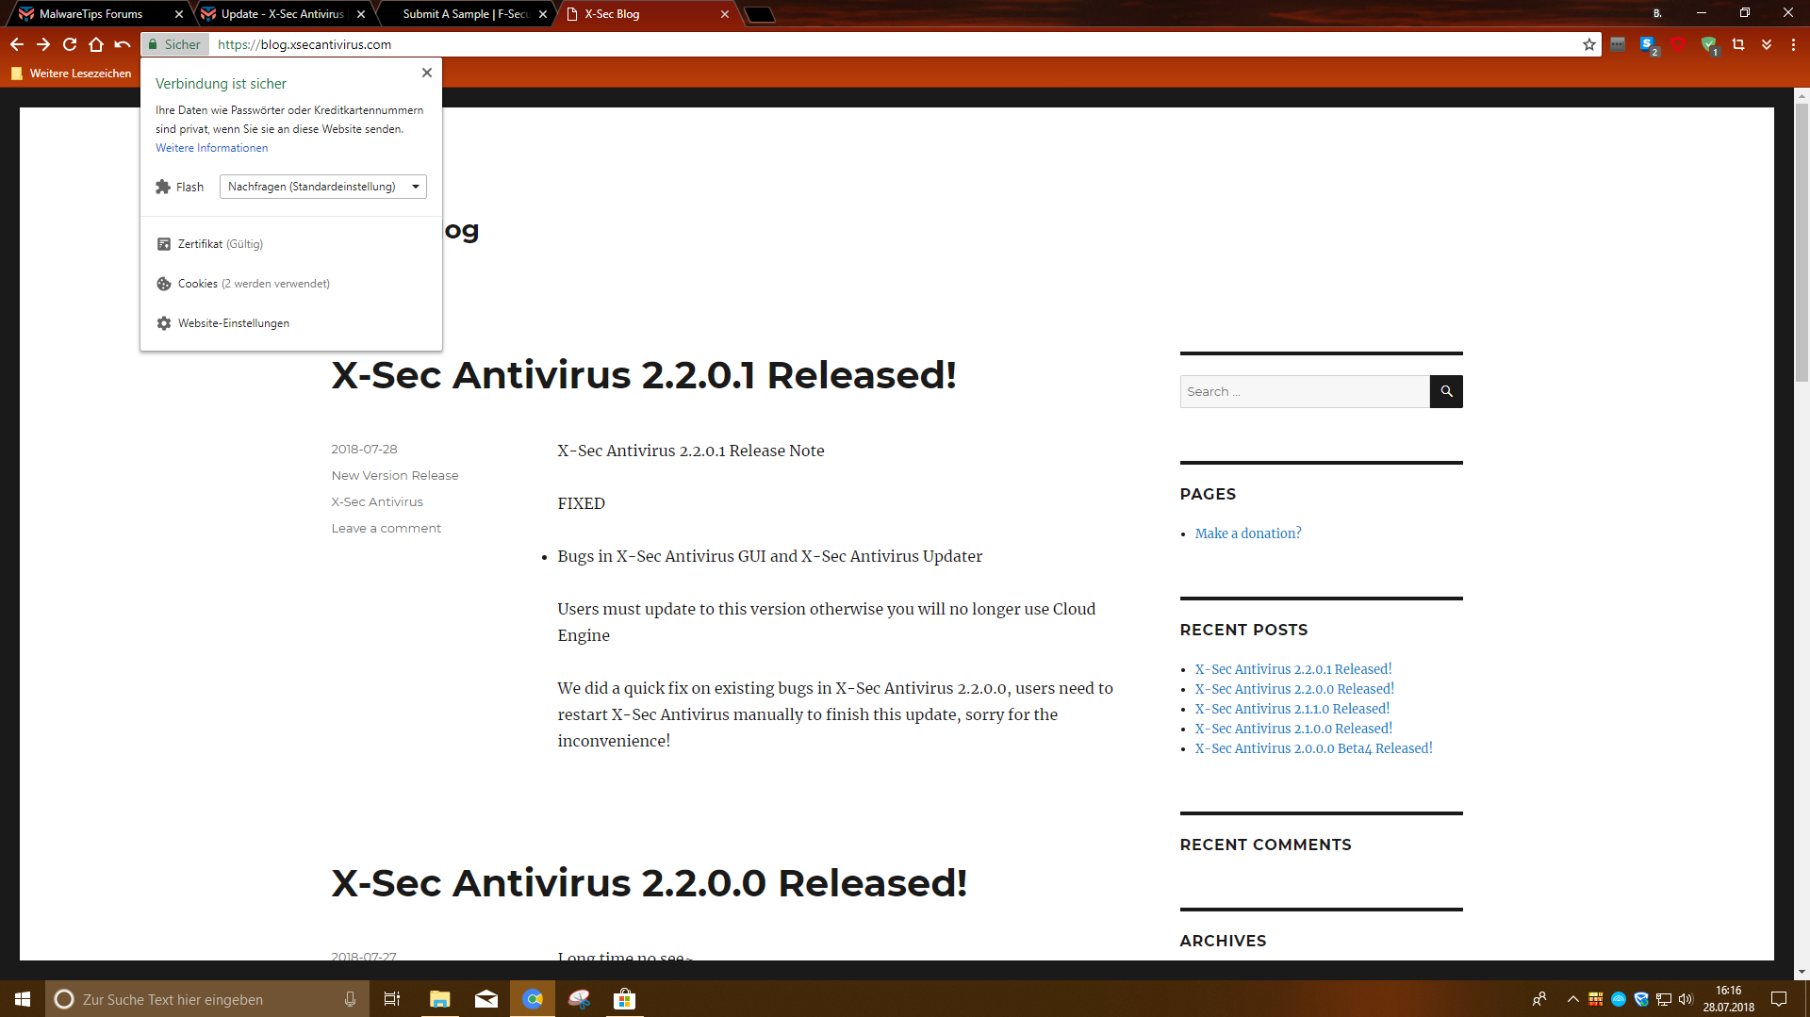Show hidden system tray icons

(1572, 999)
